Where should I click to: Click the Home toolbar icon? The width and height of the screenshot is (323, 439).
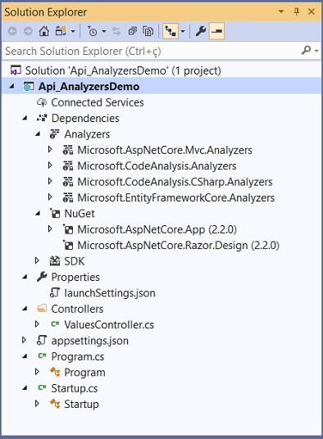(x=44, y=31)
